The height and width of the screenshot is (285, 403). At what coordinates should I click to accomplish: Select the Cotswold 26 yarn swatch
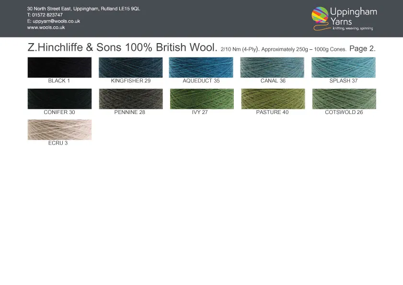pos(343,99)
